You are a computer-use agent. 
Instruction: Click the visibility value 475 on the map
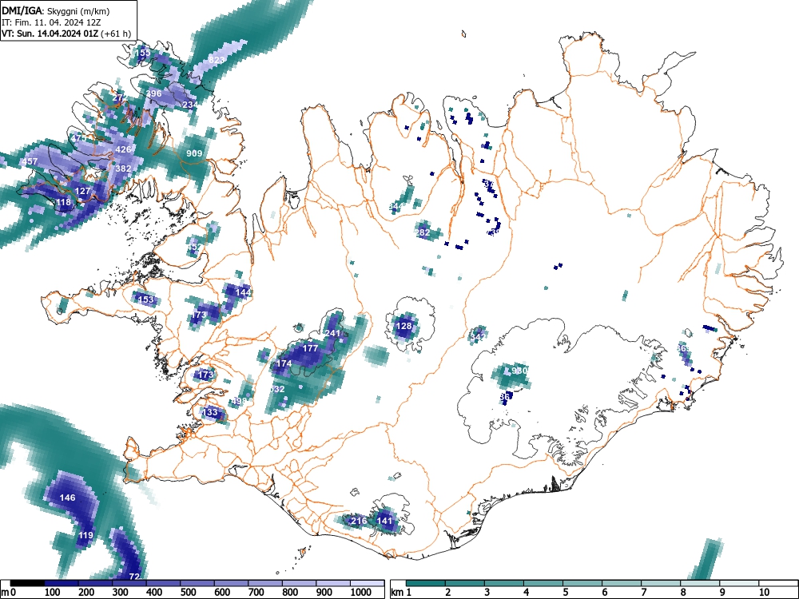click(79, 138)
